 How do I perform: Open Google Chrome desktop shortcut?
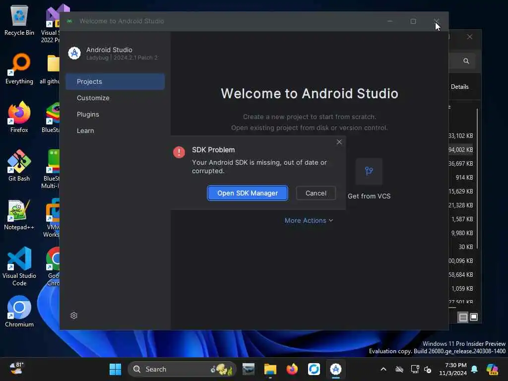(x=53, y=266)
